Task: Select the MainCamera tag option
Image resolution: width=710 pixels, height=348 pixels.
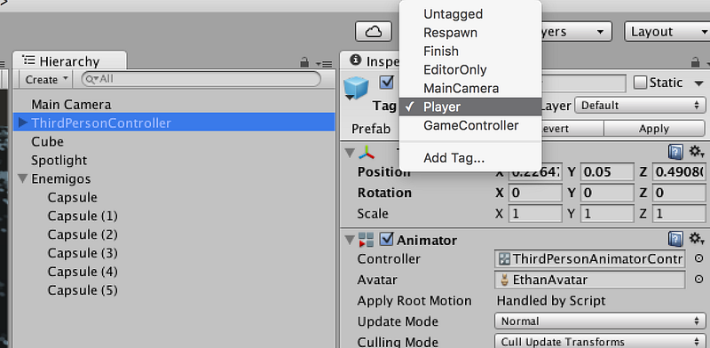Action: click(470, 89)
